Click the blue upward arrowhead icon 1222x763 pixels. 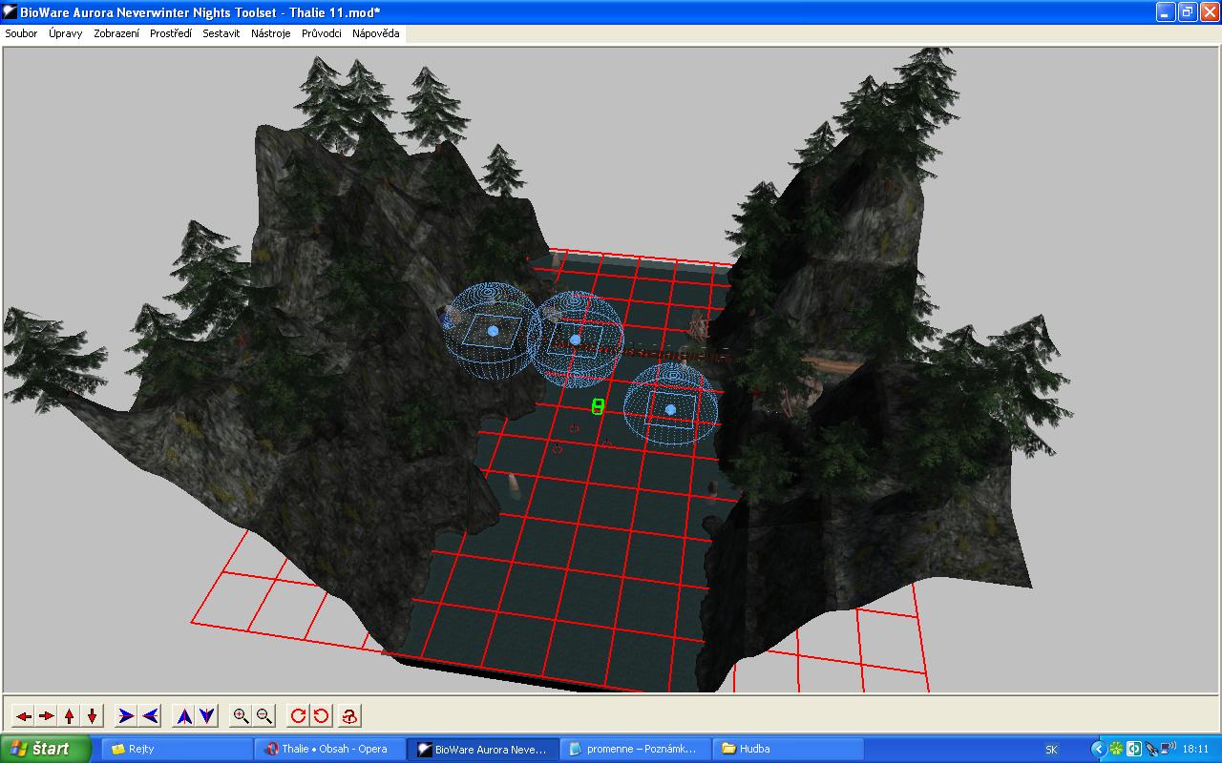coord(184,715)
